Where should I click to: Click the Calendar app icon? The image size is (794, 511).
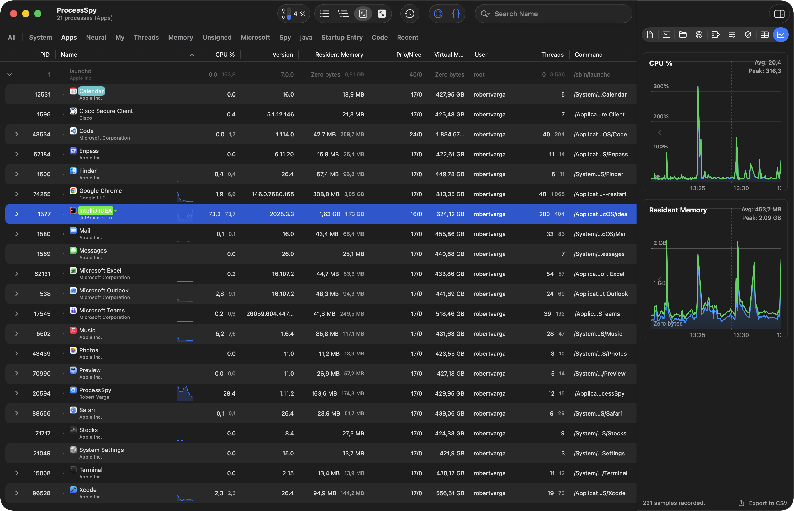point(73,91)
